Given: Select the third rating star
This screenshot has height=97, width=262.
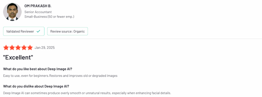Looking at the screenshot, I should [18, 48].
